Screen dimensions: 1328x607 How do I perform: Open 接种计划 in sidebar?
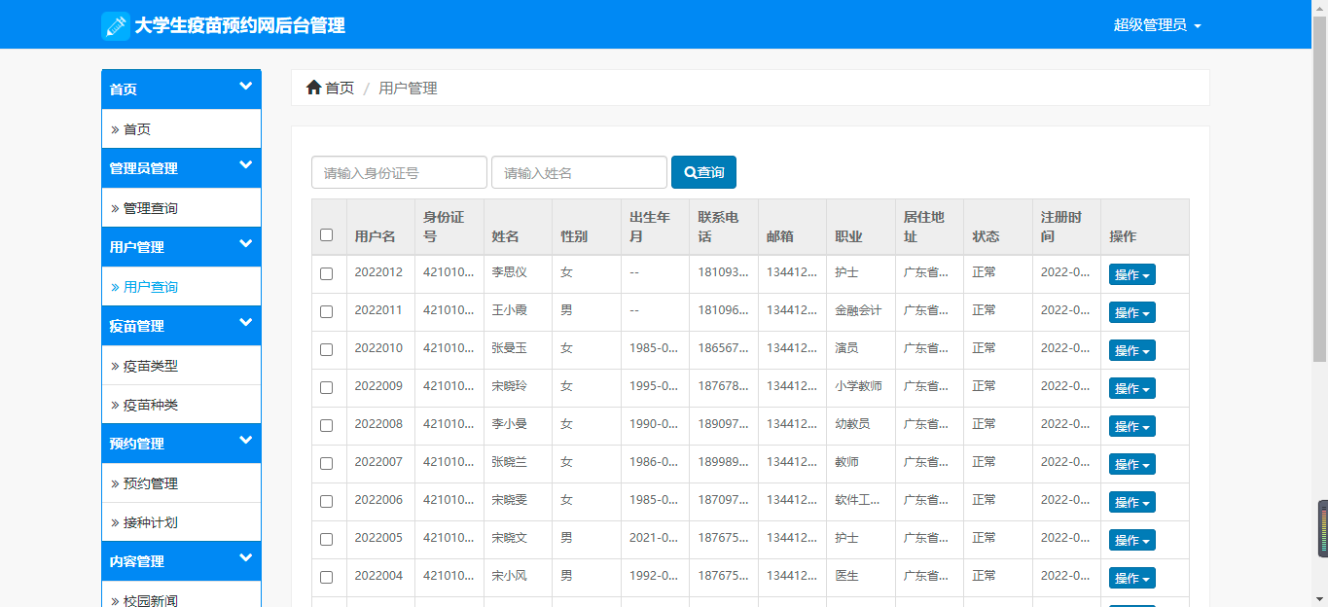(x=181, y=522)
